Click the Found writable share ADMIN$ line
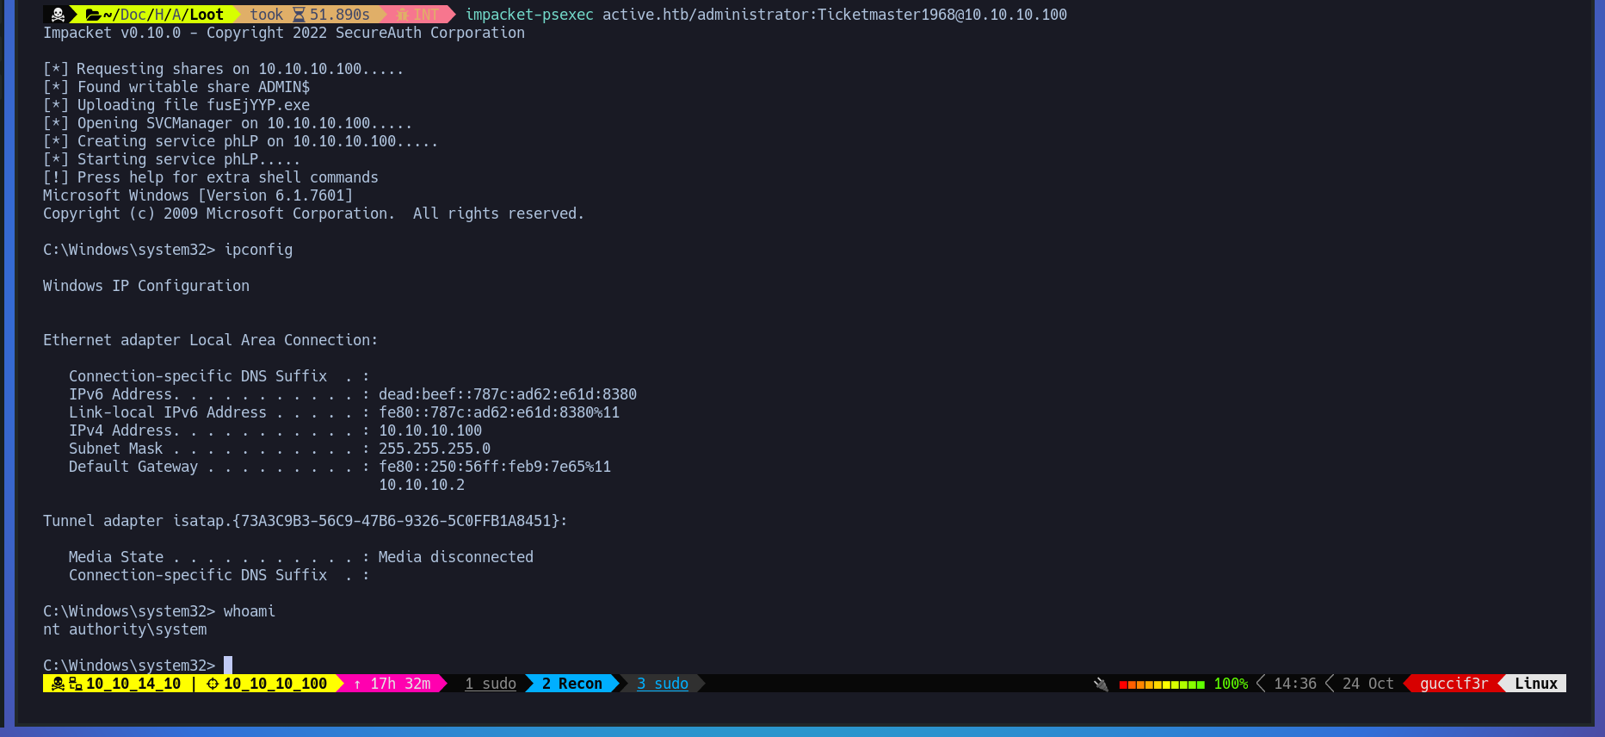This screenshot has height=737, width=1605. [176, 87]
